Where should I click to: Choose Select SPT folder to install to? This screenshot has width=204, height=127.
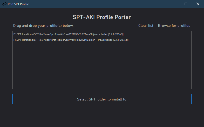[102, 99]
